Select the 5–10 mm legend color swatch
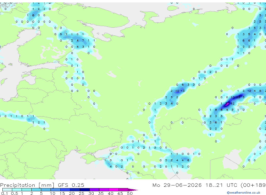 [46, 190]
